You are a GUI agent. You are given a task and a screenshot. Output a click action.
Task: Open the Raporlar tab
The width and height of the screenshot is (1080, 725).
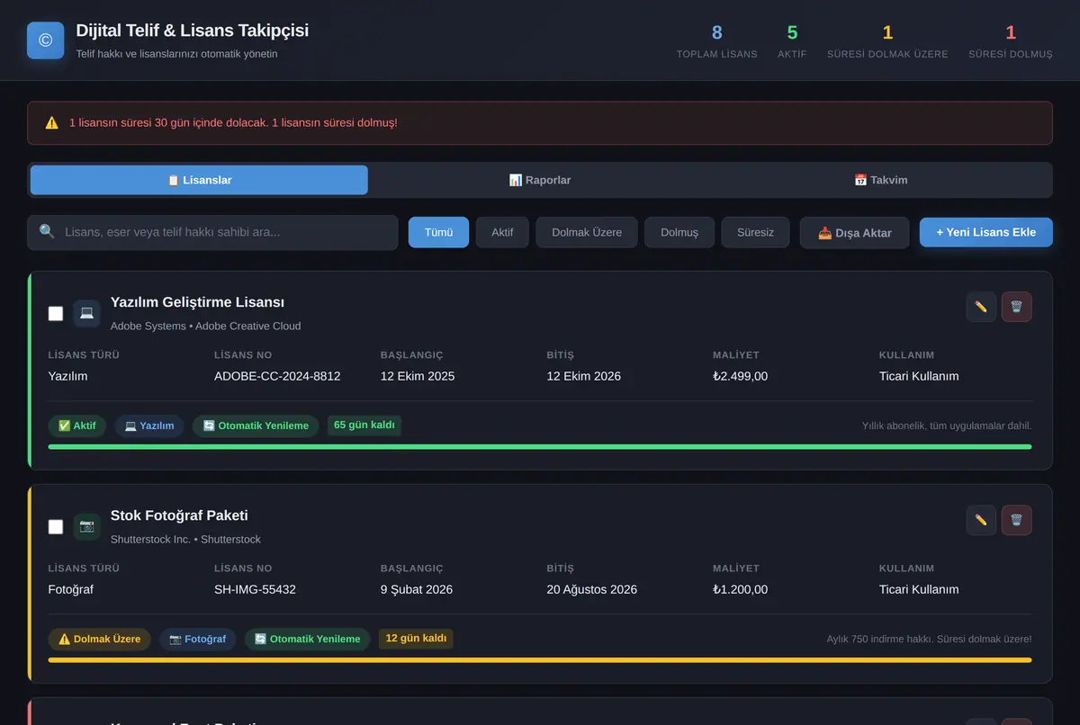(x=540, y=180)
